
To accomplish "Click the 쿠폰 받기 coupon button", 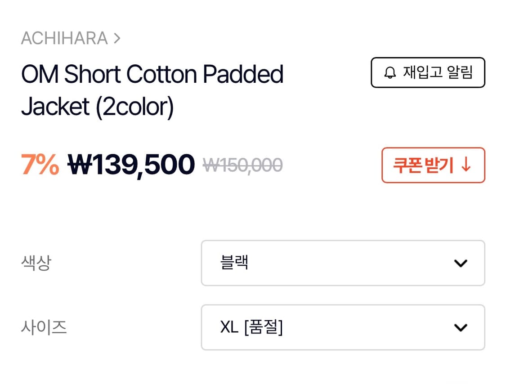I will (x=433, y=165).
